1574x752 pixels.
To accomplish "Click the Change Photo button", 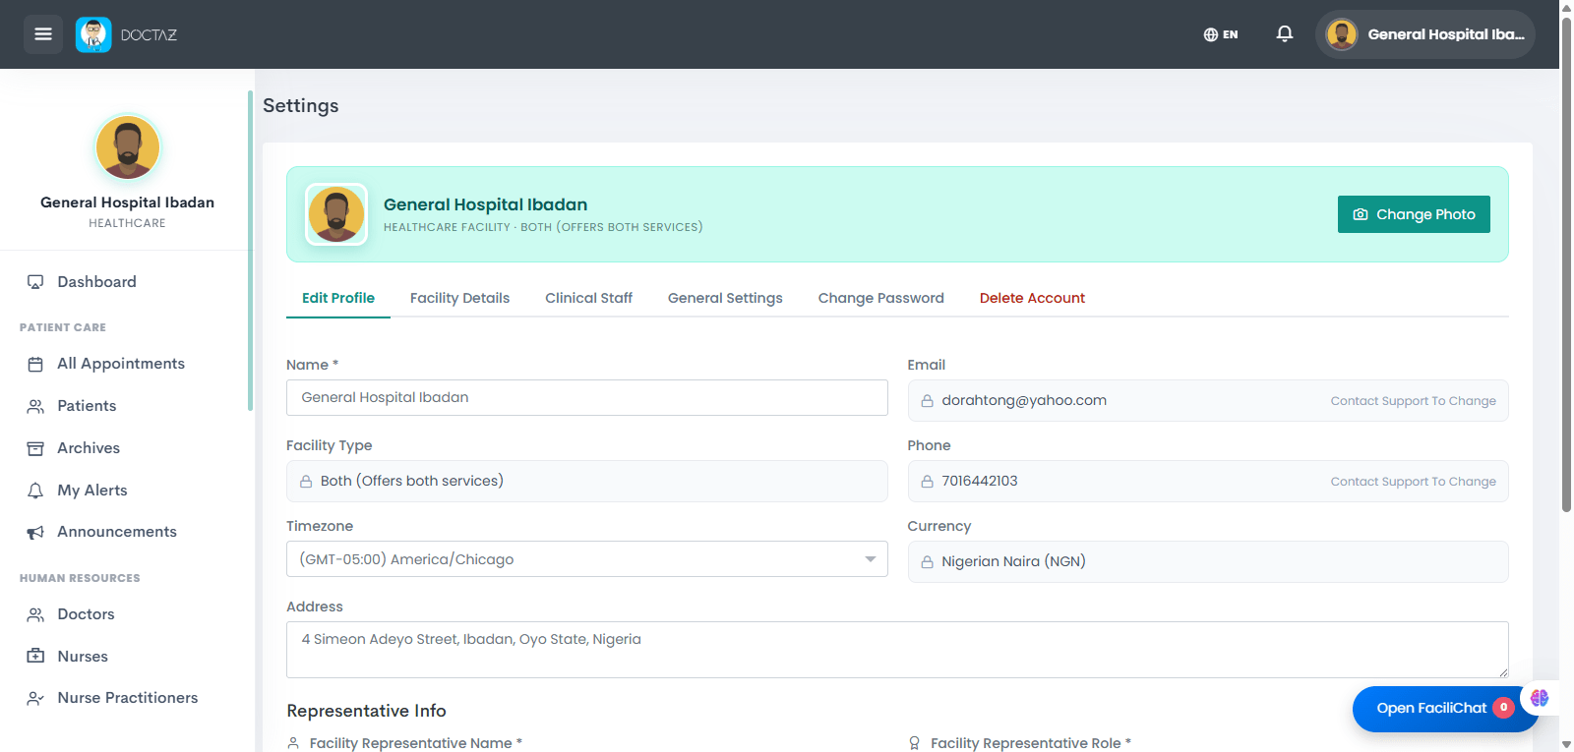I will 1414,214.
